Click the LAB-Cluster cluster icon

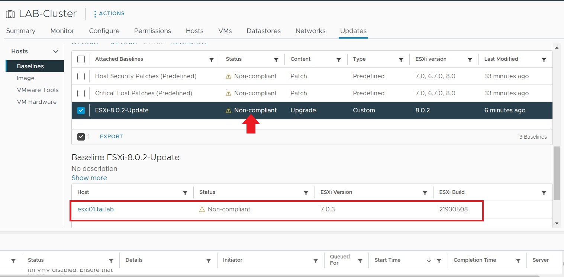click(10, 14)
